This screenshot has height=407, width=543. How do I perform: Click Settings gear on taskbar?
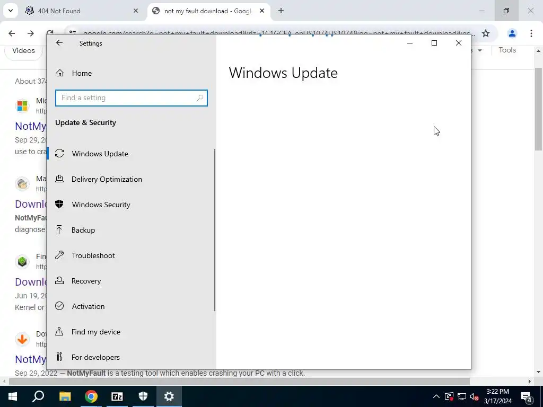169,396
